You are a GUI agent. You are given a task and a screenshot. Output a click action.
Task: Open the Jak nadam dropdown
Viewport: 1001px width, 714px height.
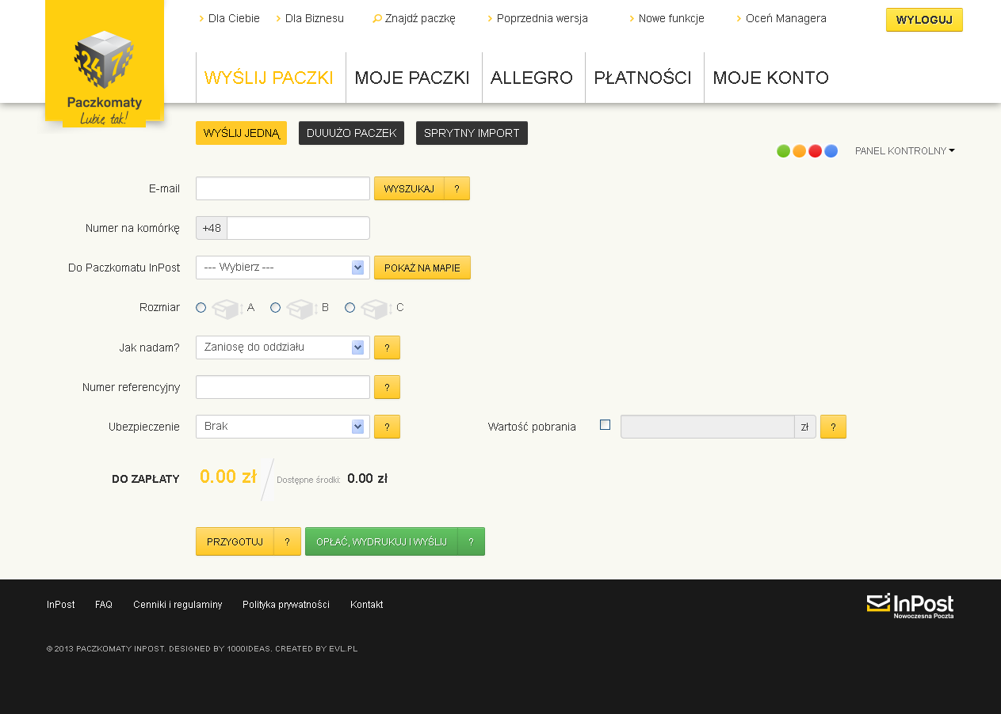pyautogui.click(x=283, y=348)
